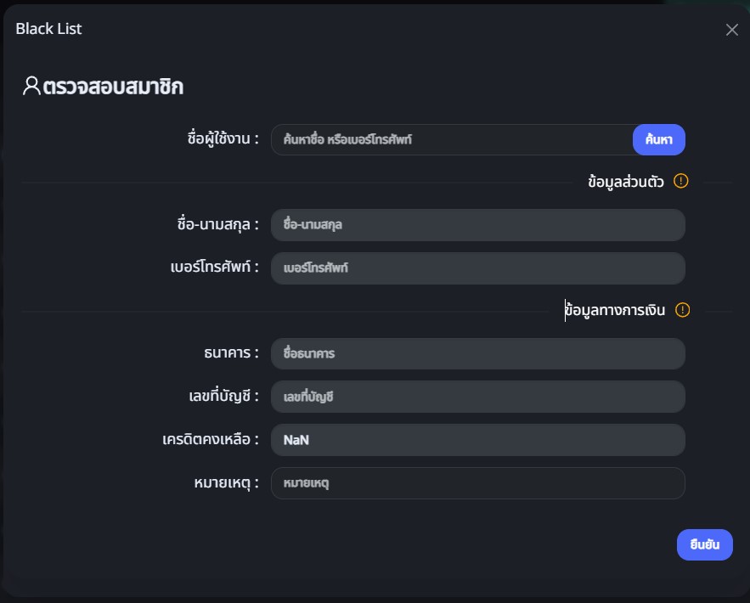
Task: Focus the เลขที่บัญชี account number field
Action: point(477,397)
